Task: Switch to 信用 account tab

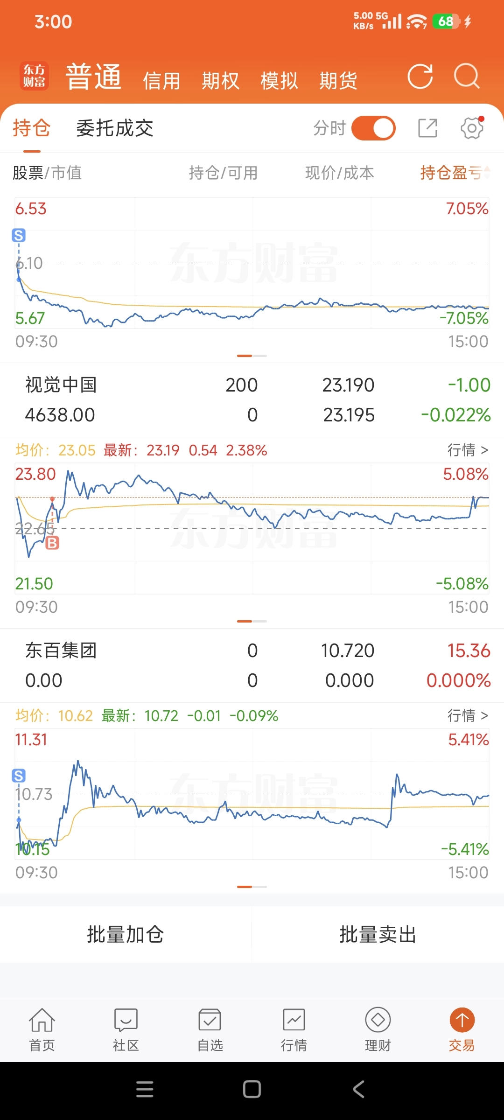Action: pos(161,81)
